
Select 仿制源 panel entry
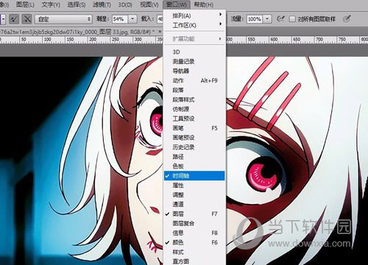click(194, 109)
